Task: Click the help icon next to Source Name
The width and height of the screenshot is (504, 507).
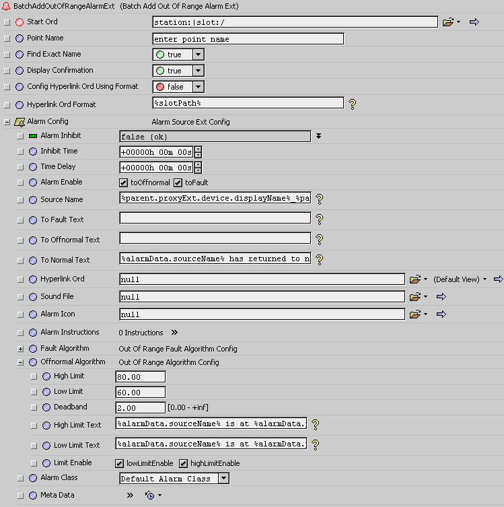Action: point(320,199)
